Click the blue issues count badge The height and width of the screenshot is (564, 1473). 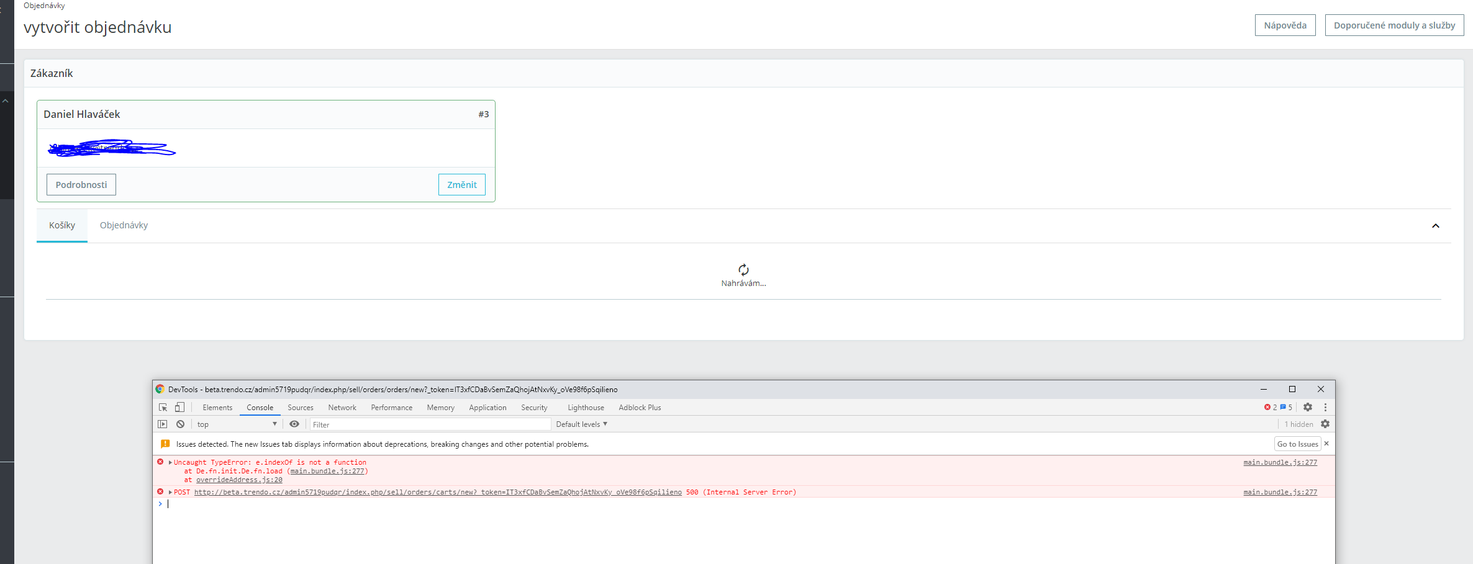click(1286, 408)
